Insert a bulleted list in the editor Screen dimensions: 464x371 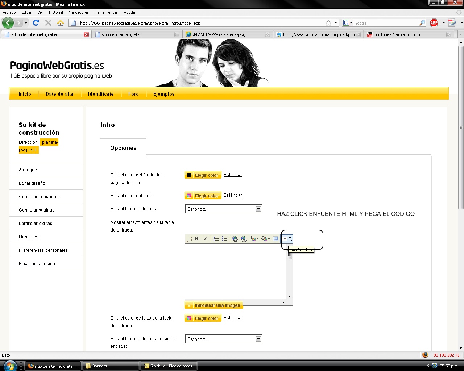tap(225, 239)
